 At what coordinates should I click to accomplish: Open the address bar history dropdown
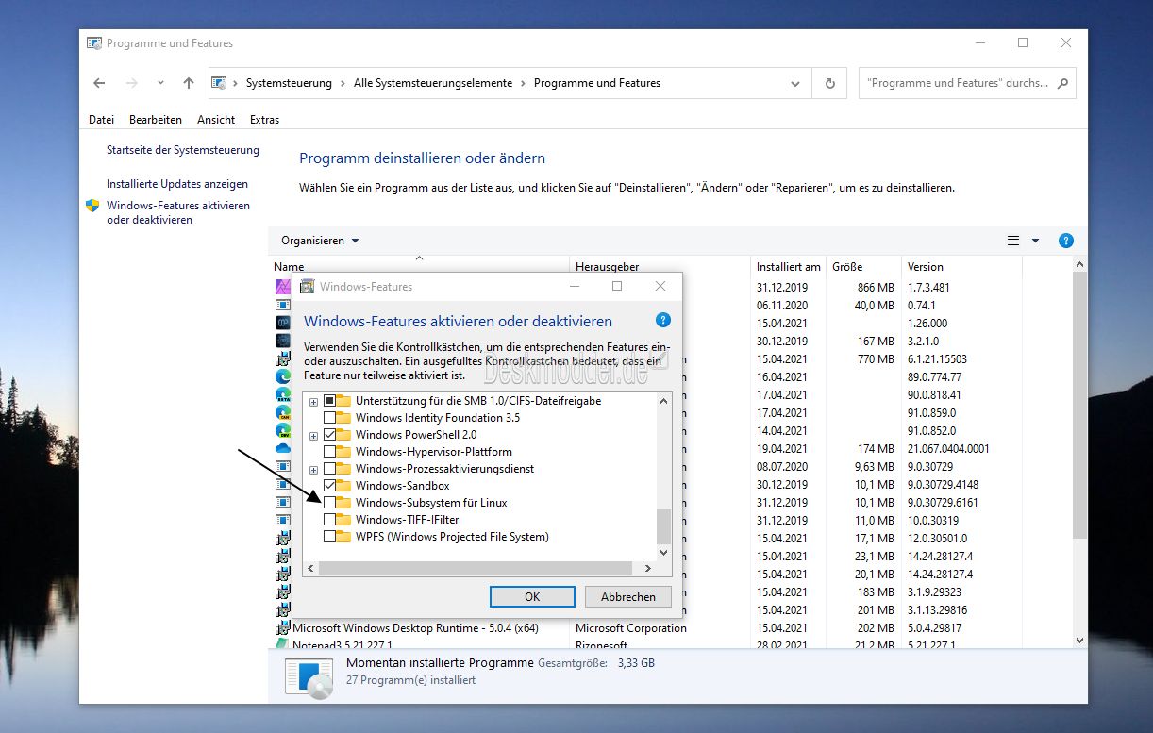click(795, 83)
